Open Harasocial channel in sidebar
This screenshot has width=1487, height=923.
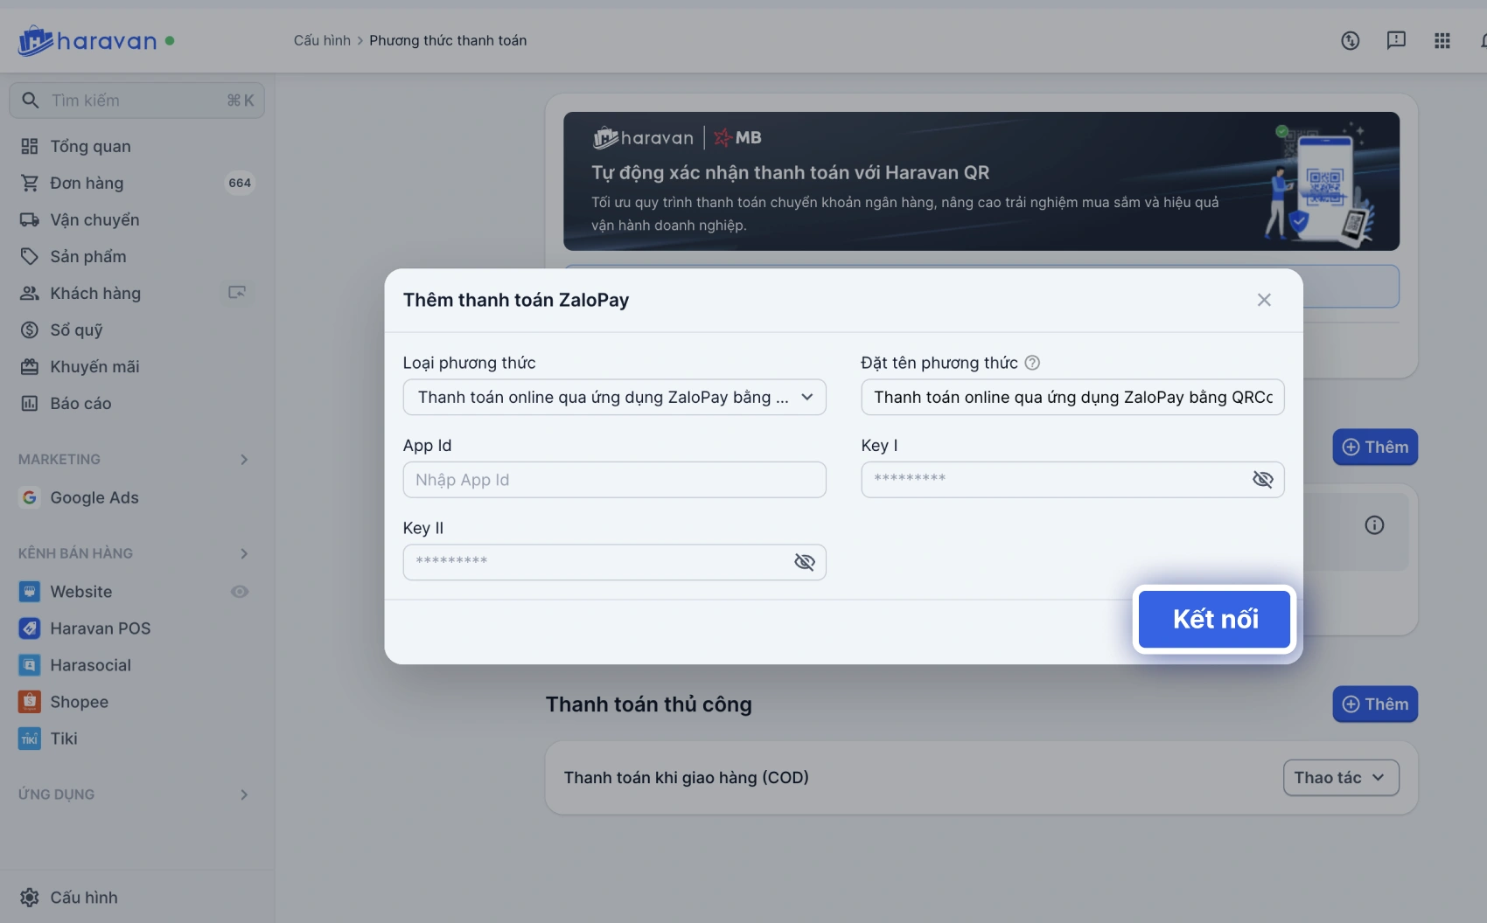click(x=90, y=665)
